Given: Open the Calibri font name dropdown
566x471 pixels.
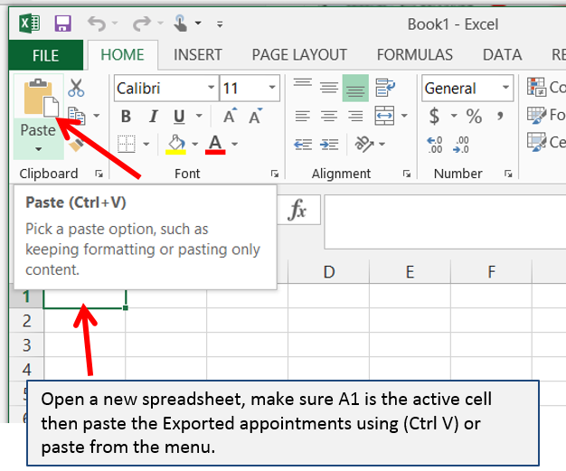Looking at the screenshot, I should [211, 89].
